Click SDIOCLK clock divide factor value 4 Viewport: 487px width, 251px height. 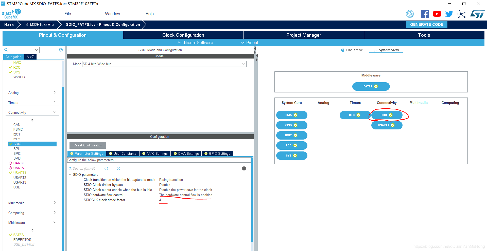pyautogui.click(x=160, y=200)
